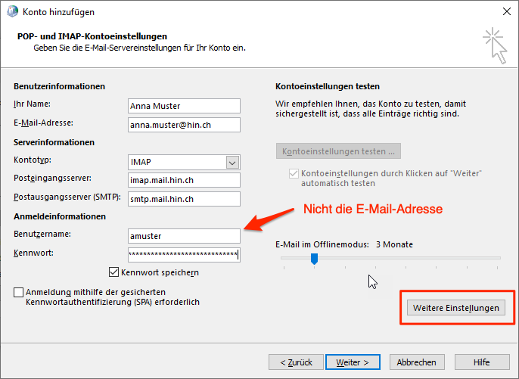
Task: Click the Benutzerinformationen heading
Action: coord(59,86)
